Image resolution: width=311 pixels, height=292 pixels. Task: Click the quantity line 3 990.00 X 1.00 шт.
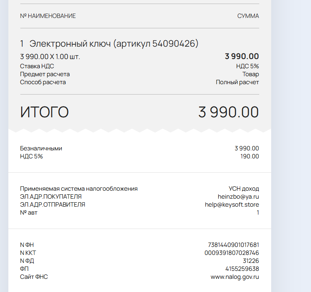50,57
